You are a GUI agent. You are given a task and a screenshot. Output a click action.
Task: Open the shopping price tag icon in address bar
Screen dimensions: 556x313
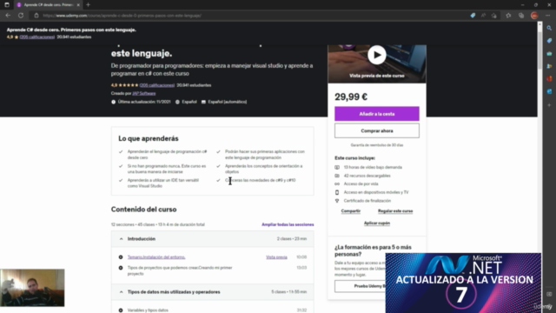[473, 16]
